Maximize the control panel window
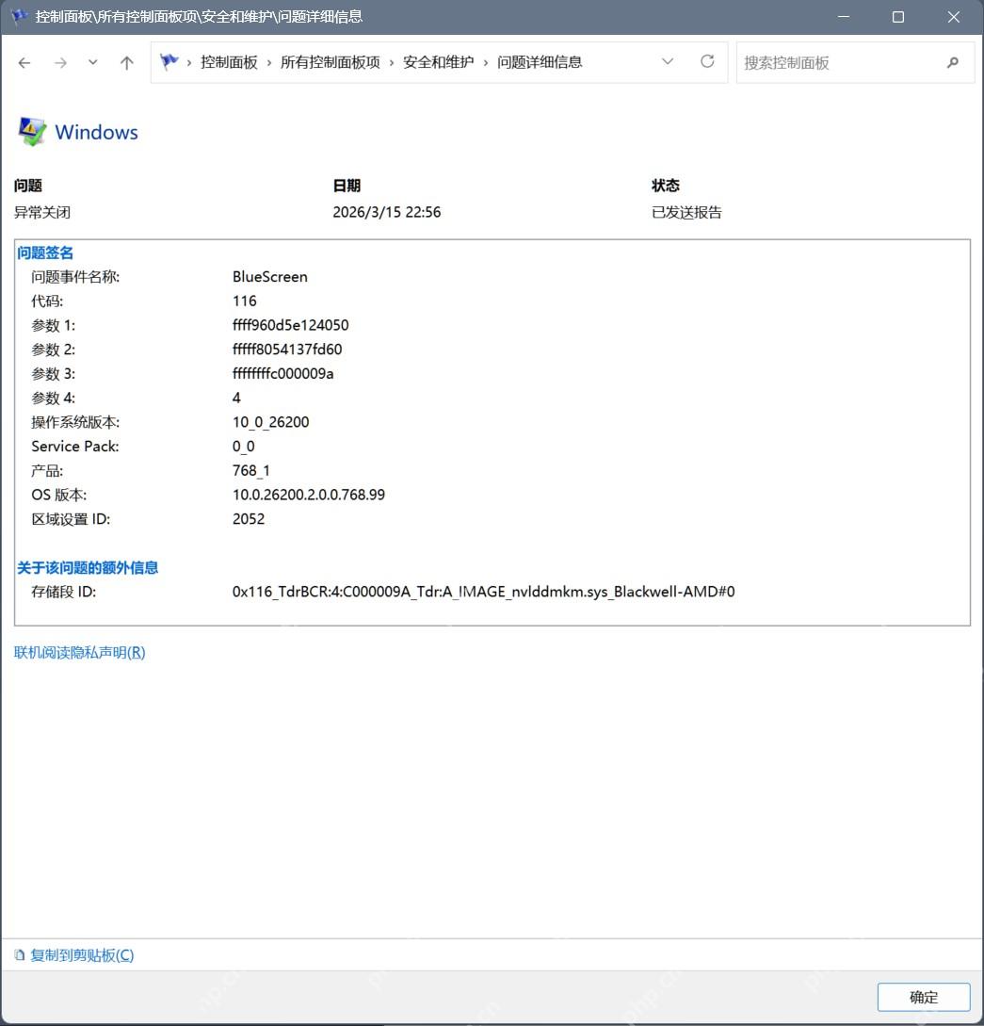Image resolution: width=984 pixels, height=1026 pixels. 898,17
